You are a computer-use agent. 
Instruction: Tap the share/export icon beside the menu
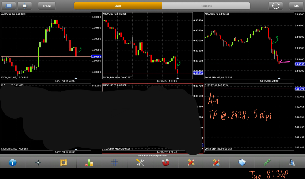[x=25, y=6]
